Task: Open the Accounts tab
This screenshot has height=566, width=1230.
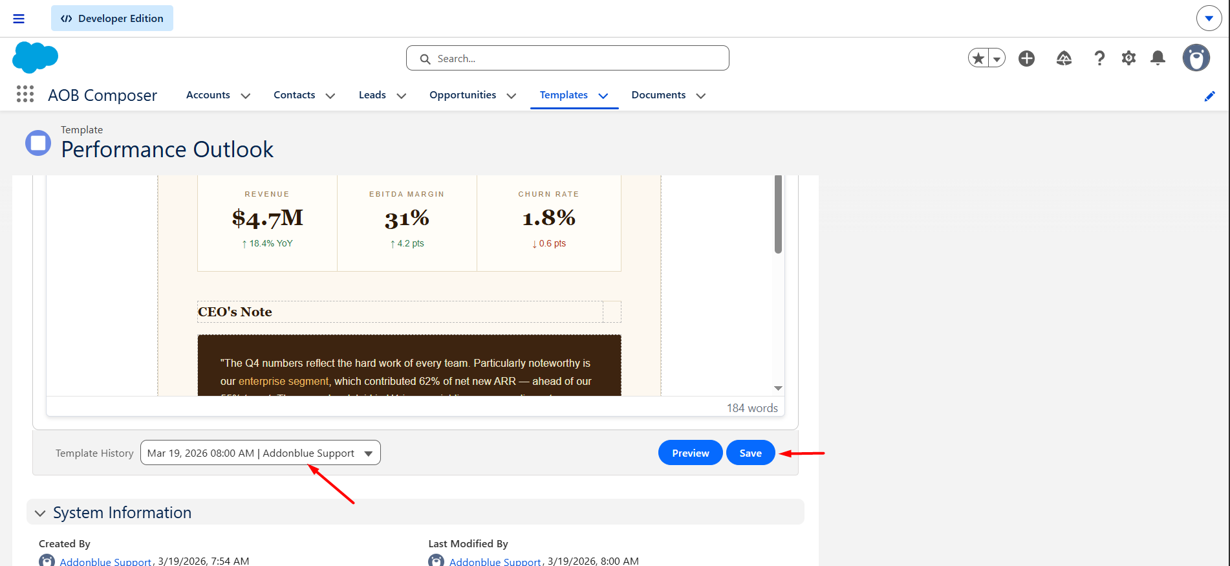Action: [208, 94]
